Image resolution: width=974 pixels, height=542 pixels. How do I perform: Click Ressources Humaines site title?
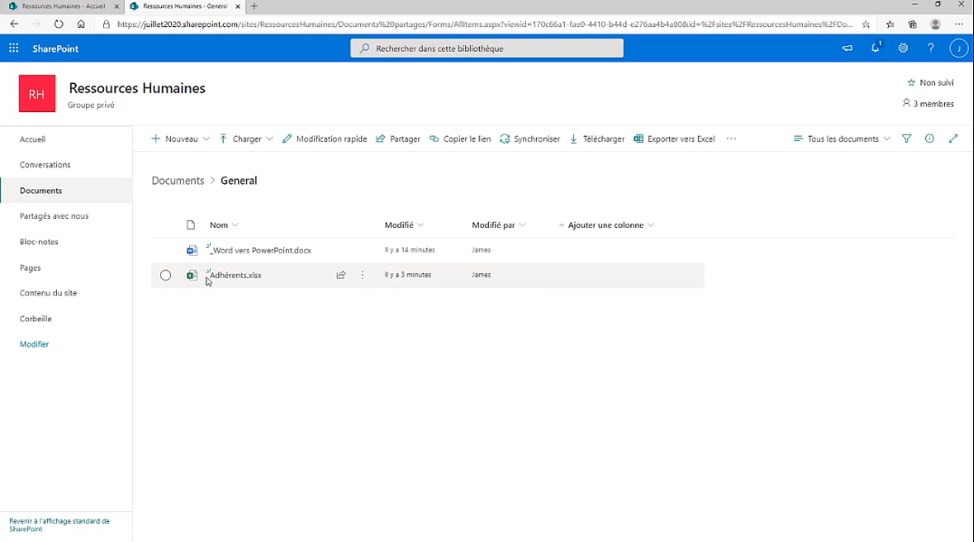point(138,88)
